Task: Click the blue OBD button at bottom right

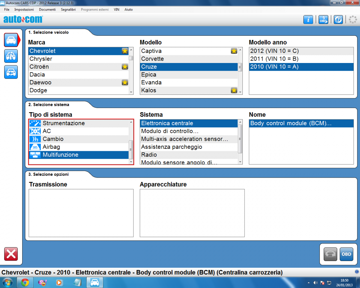Action: tap(346, 254)
